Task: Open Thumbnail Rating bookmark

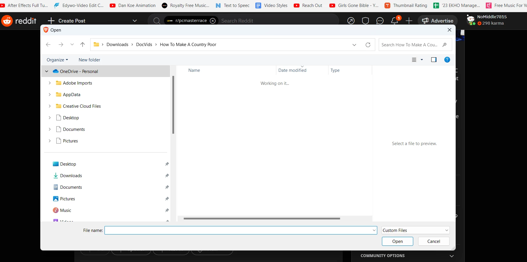Action: [406, 5]
